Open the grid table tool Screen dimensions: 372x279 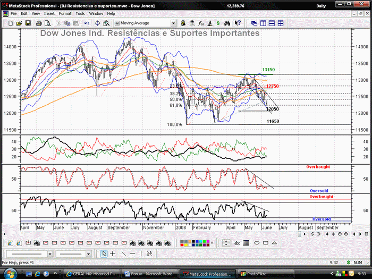pyautogui.click(x=246, y=243)
